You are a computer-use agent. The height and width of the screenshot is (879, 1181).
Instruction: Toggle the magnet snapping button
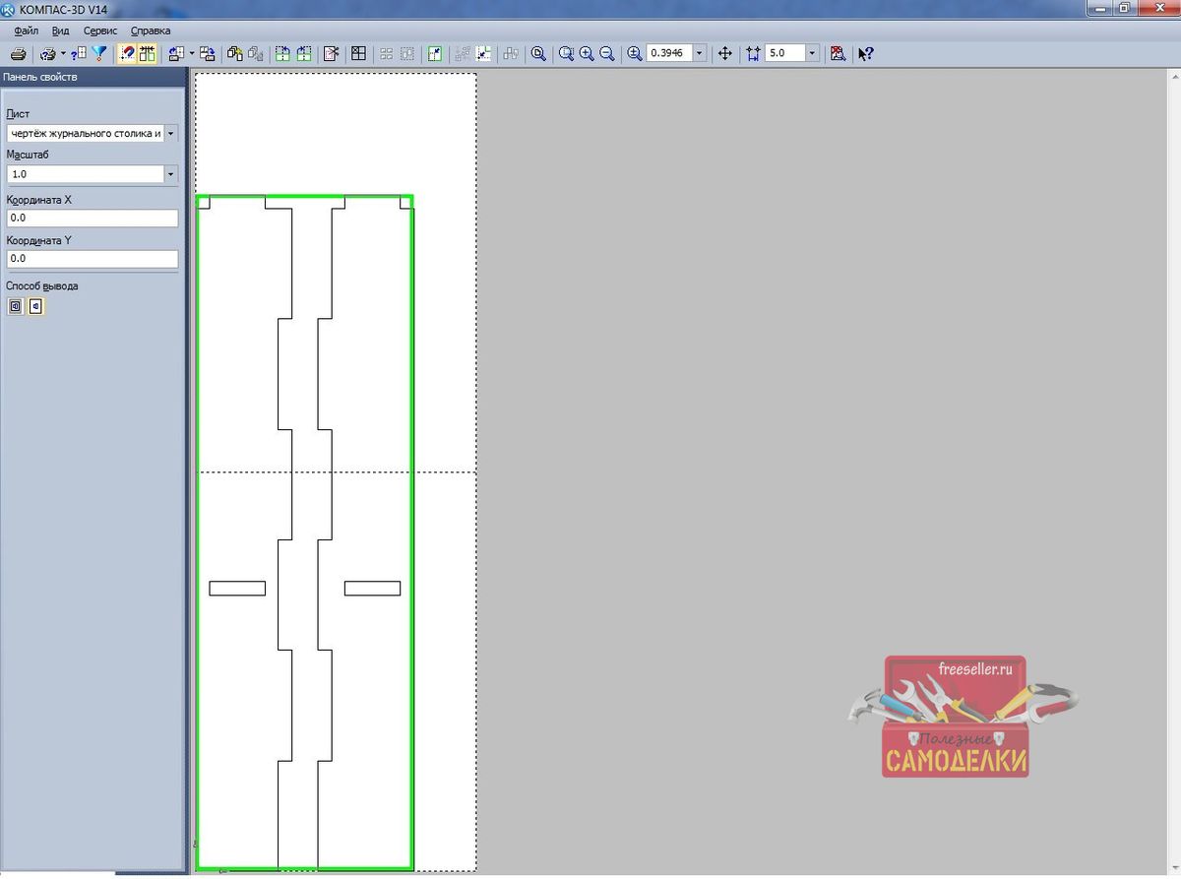tap(127, 54)
